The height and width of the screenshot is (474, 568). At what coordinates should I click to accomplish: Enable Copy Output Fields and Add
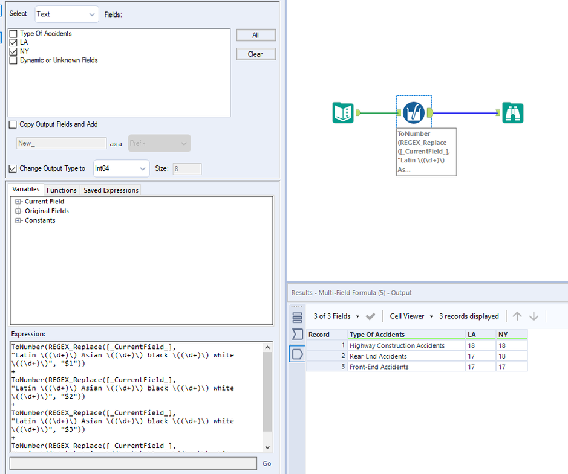pos(13,124)
